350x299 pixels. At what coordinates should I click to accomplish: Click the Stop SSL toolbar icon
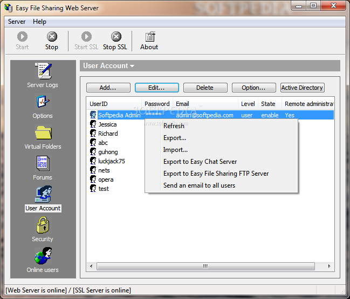coord(116,36)
